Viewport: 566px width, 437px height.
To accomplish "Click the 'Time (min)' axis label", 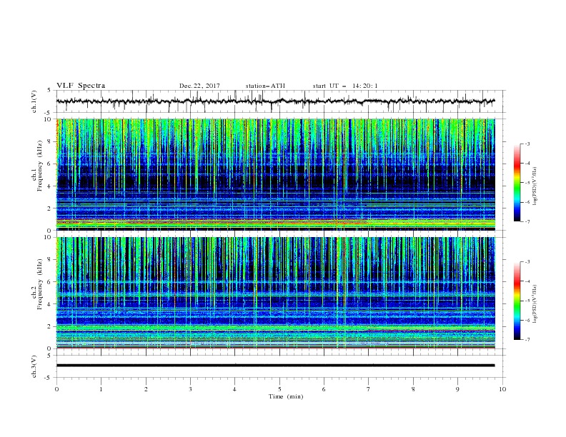I will point(286,396).
